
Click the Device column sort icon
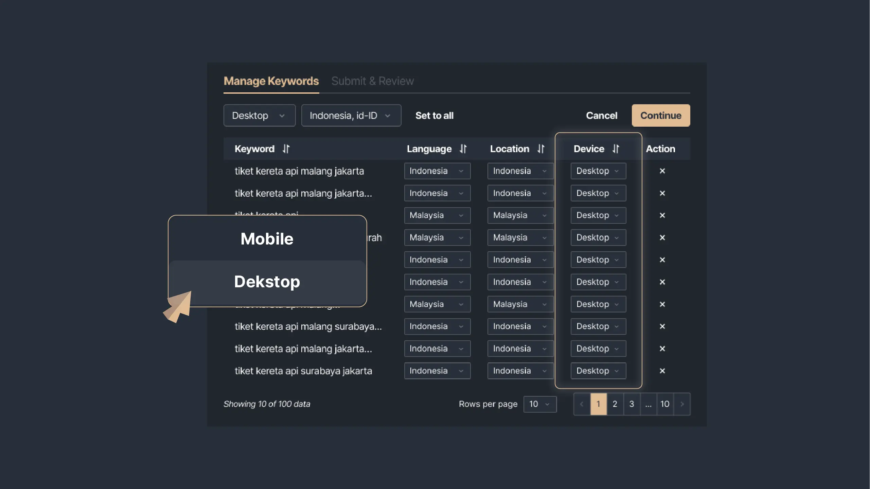616,149
